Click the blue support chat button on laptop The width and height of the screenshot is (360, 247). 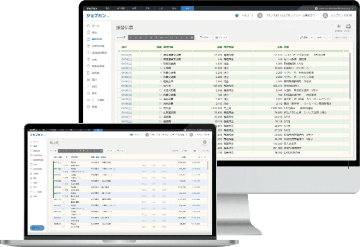[x=38, y=228]
